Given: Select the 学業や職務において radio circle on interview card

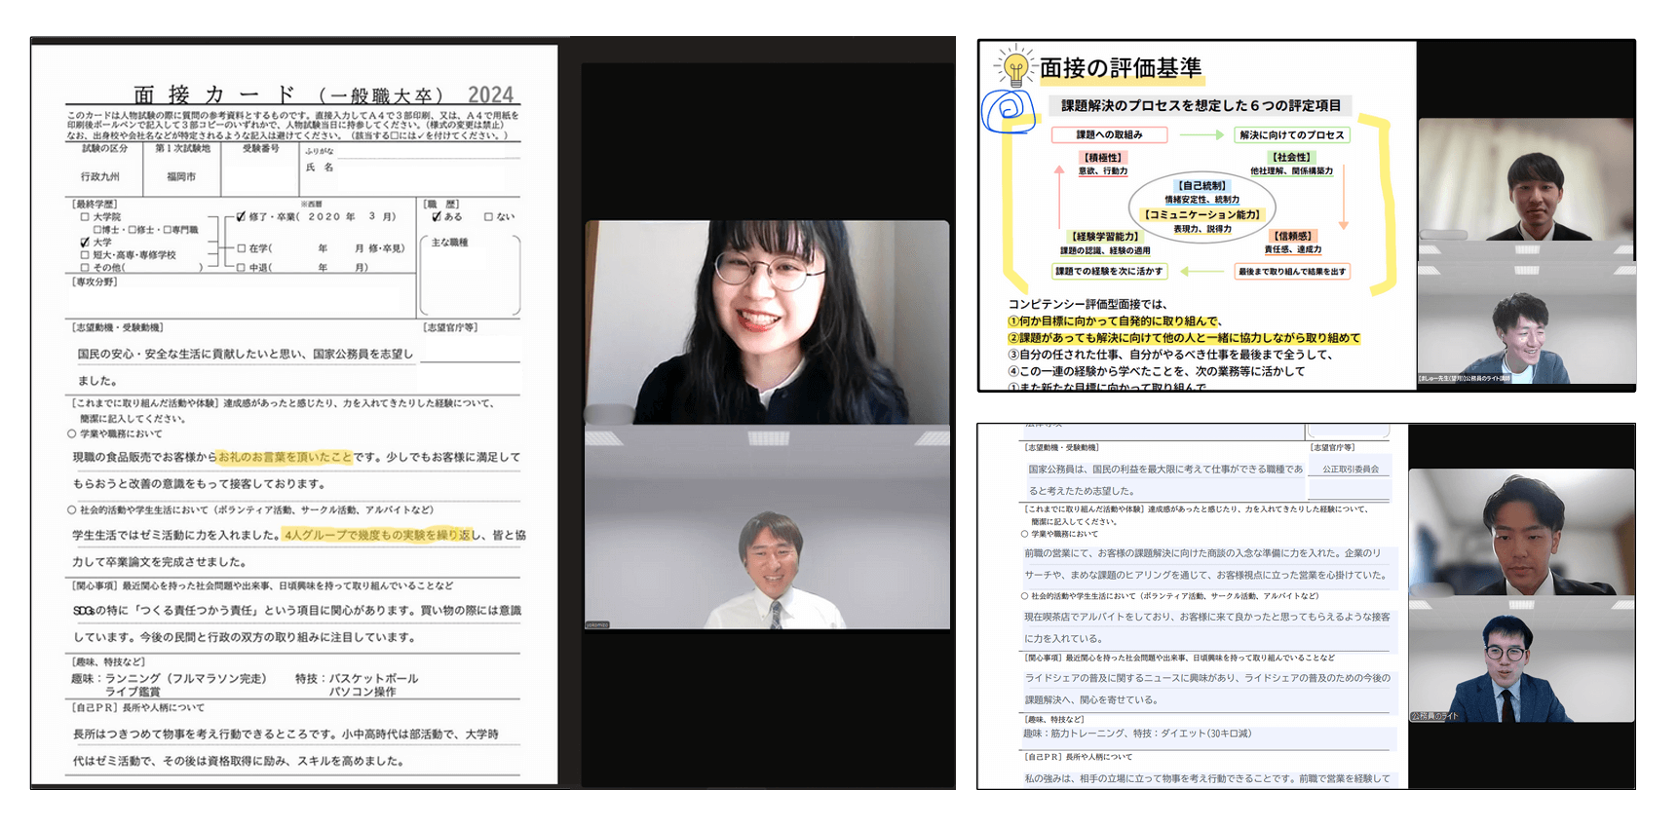Looking at the screenshot, I should tap(72, 433).
